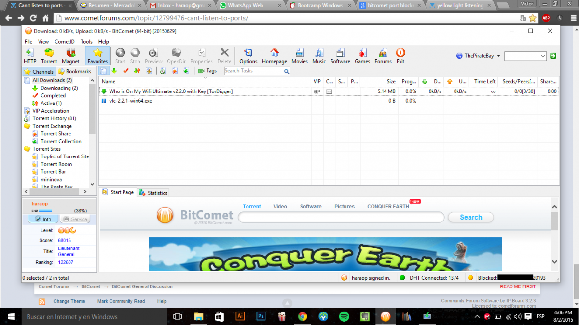Switch to the Channels tab

pyautogui.click(x=39, y=72)
